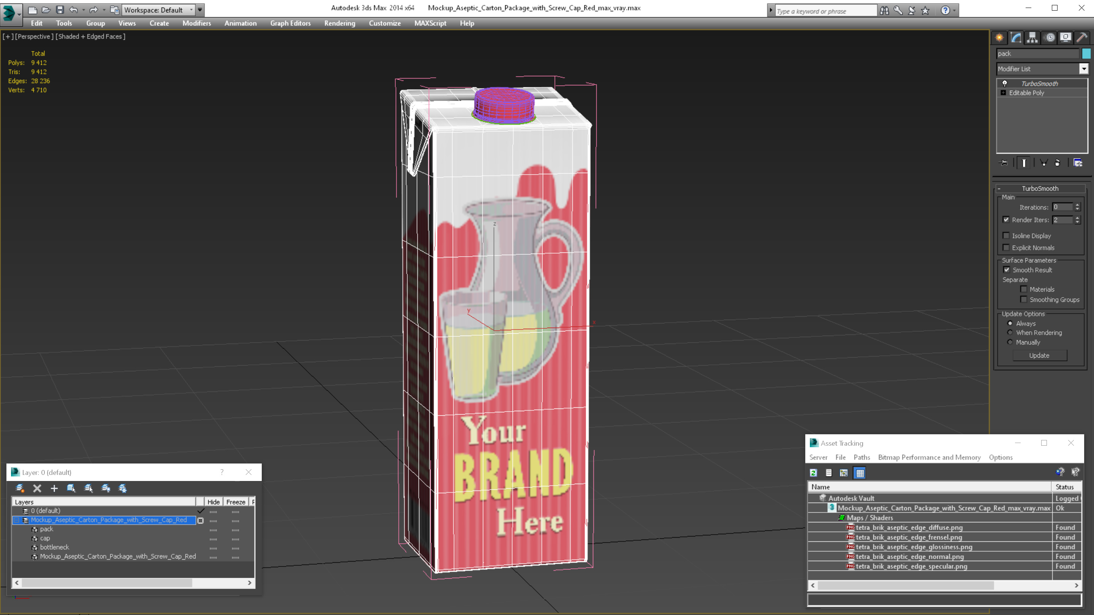Enable Separate by Materials checkbox
This screenshot has height=615, width=1094.
[1023, 289]
